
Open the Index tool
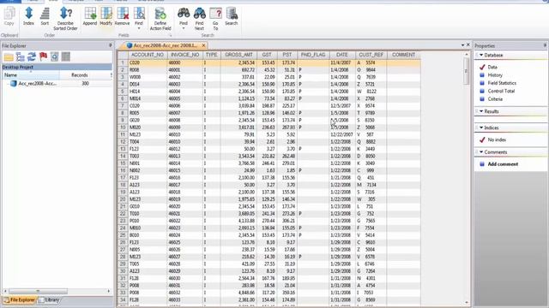(x=28, y=16)
